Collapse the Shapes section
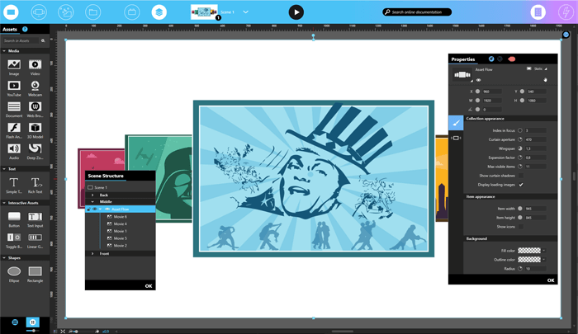578x334 pixels. coord(4,258)
